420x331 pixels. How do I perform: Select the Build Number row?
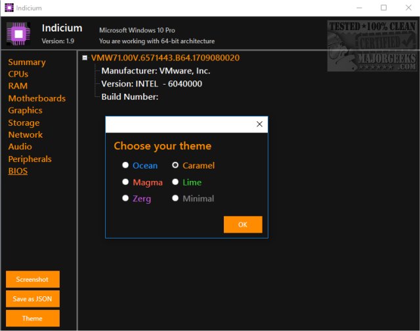(x=130, y=96)
